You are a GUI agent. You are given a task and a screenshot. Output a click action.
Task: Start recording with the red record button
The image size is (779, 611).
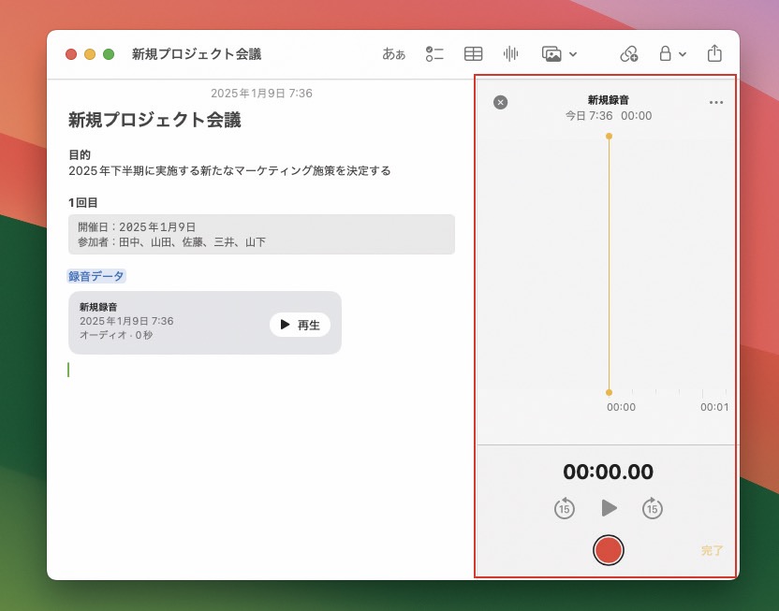(x=608, y=550)
